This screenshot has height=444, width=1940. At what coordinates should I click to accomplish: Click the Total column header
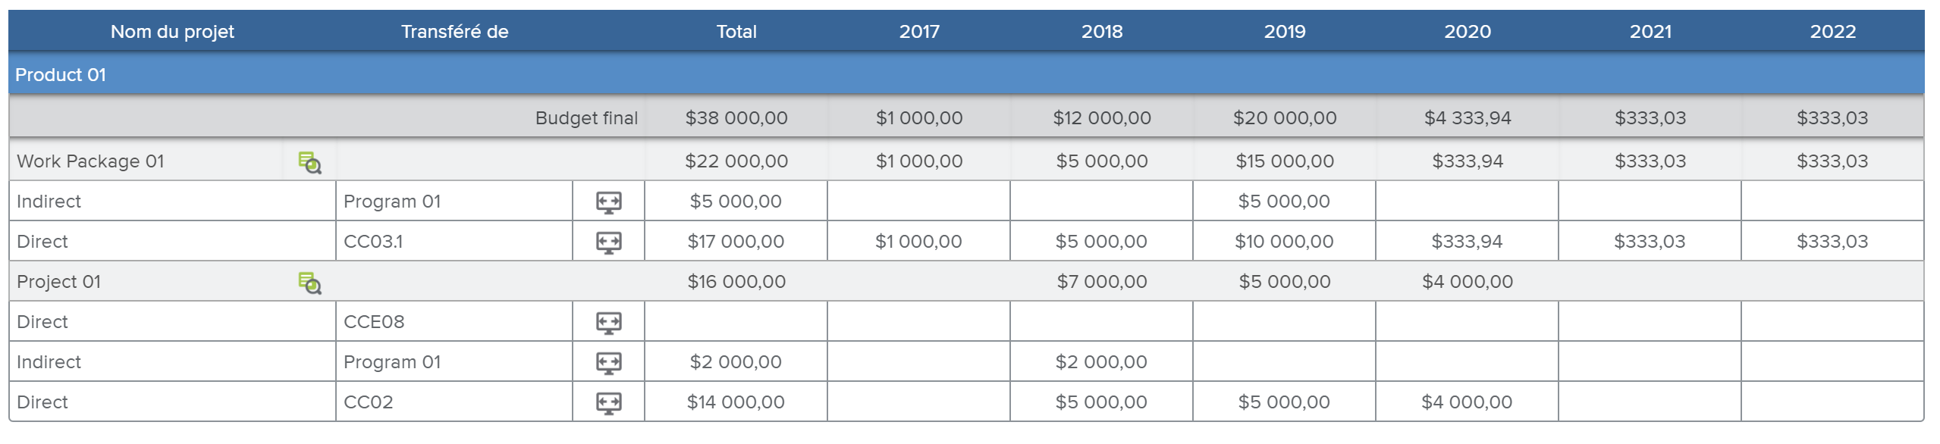(x=736, y=32)
